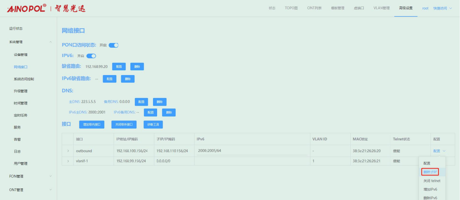
Task: Toggle the IPV6 enable switch
Action: [x=91, y=56]
